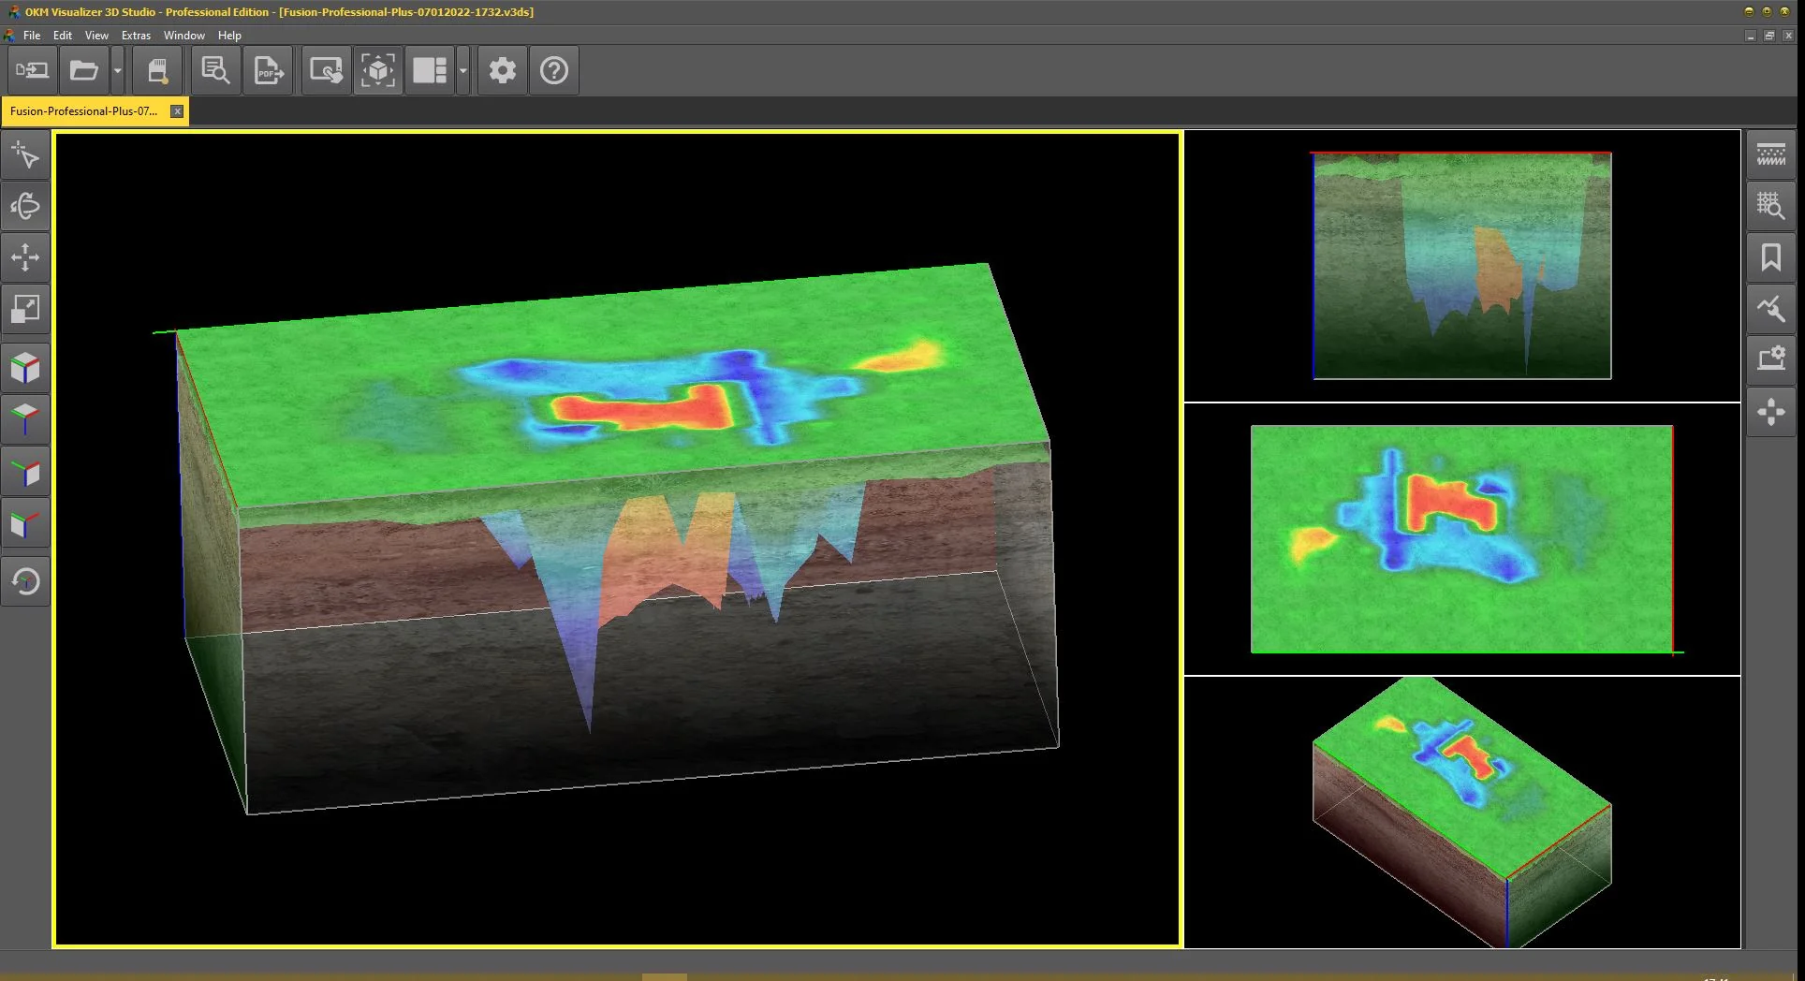1805x981 pixels.
Task: Switch to the 3D perspective view
Action: coord(25,367)
